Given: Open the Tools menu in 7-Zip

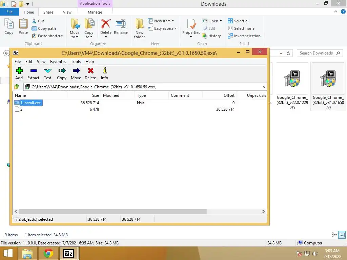Looking at the screenshot, I should [76, 62].
